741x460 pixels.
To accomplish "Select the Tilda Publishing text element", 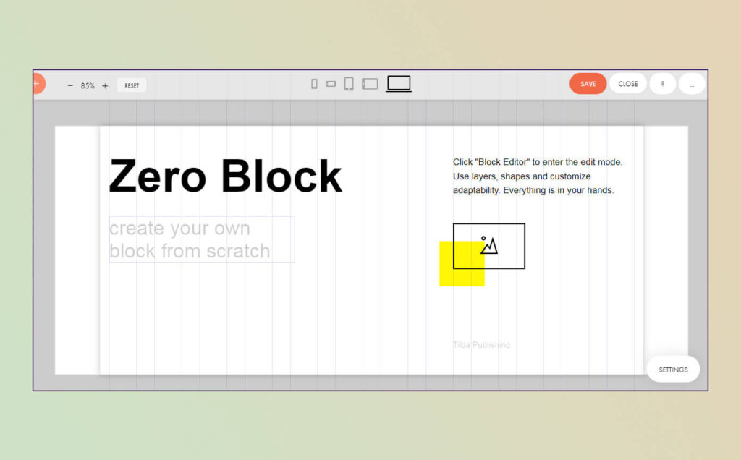I will point(481,345).
